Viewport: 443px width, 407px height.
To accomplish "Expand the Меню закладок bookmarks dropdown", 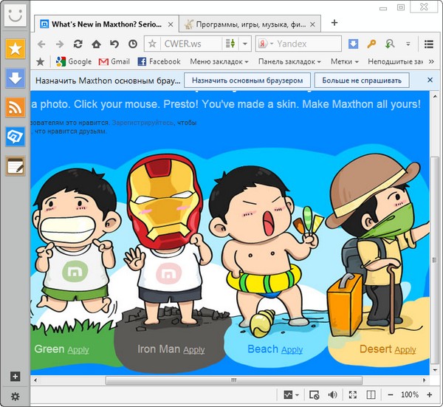I will click(219, 62).
